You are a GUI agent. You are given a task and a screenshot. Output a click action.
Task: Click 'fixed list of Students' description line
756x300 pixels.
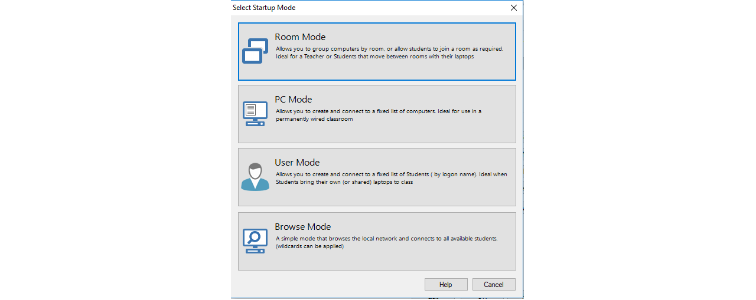tap(391, 174)
